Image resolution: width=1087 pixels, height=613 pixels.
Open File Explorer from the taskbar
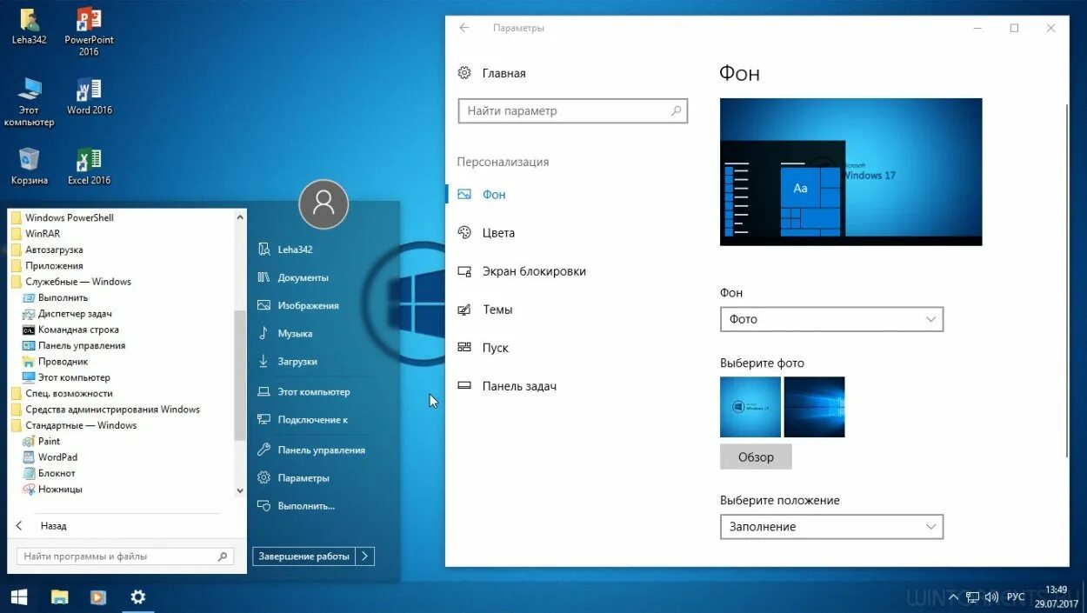point(59,597)
